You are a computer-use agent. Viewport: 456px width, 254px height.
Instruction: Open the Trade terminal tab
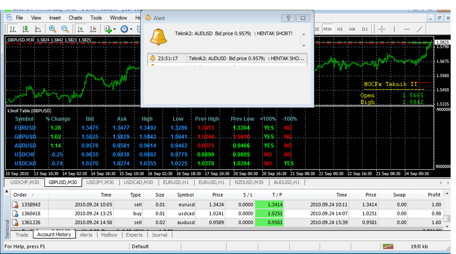coord(22,235)
